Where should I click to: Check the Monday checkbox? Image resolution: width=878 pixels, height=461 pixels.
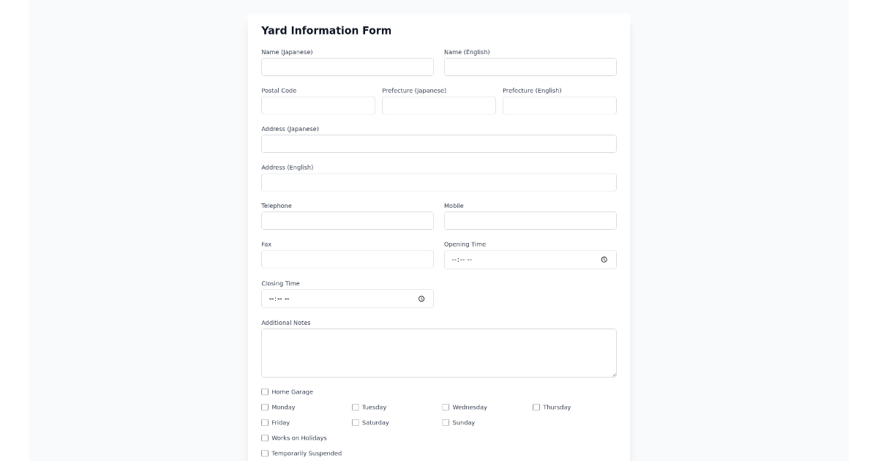[x=265, y=407]
